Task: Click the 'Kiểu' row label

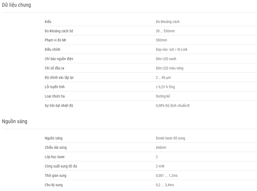Action: pos(48,22)
